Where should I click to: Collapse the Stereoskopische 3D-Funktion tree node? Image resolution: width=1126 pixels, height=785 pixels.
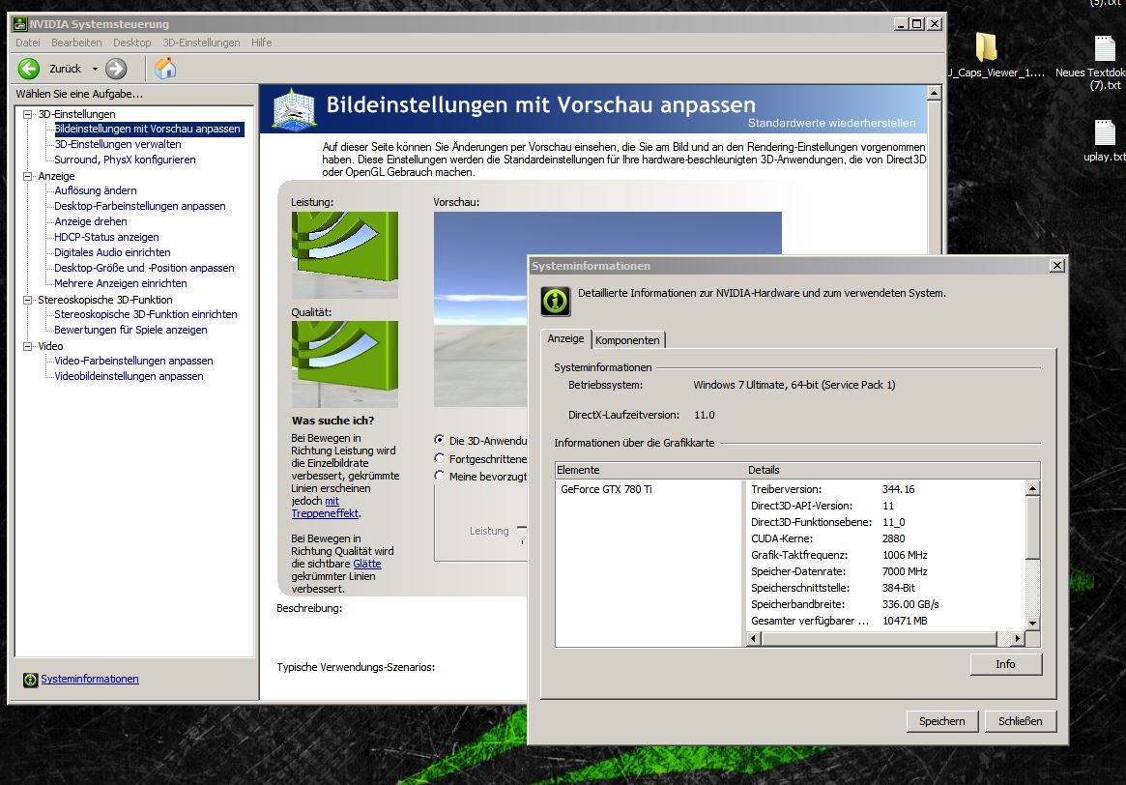[x=28, y=300]
